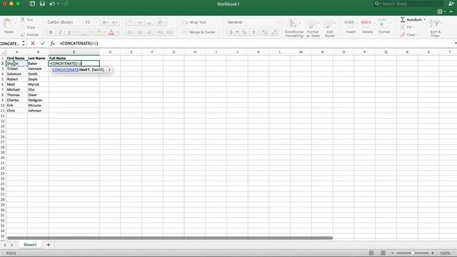Open the fx Insert Function dialog
Image resolution: width=457 pixels, height=257 pixels.
pyautogui.click(x=52, y=43)
